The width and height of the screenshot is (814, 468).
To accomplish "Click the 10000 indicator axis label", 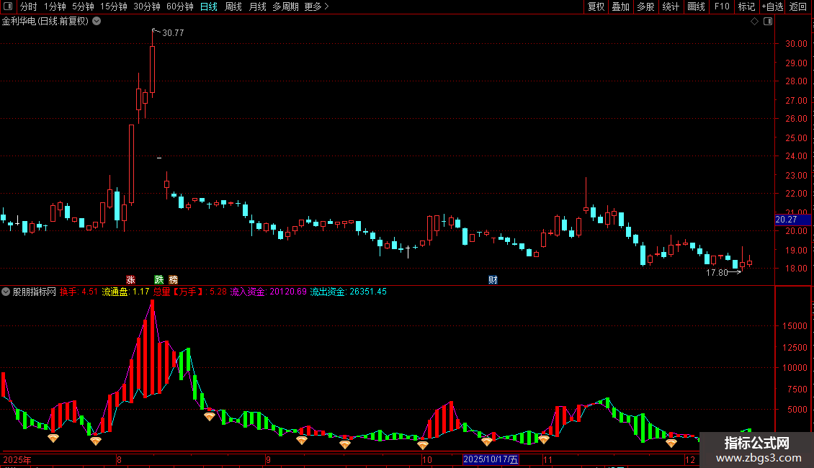I will coord(795,368).
